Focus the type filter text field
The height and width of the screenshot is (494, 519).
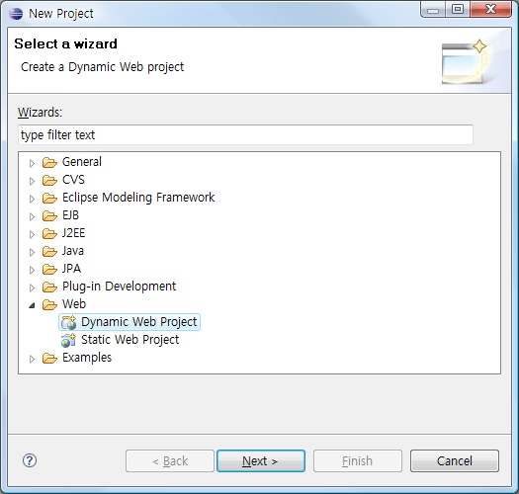pyautogui.click(x=245, y=134)
